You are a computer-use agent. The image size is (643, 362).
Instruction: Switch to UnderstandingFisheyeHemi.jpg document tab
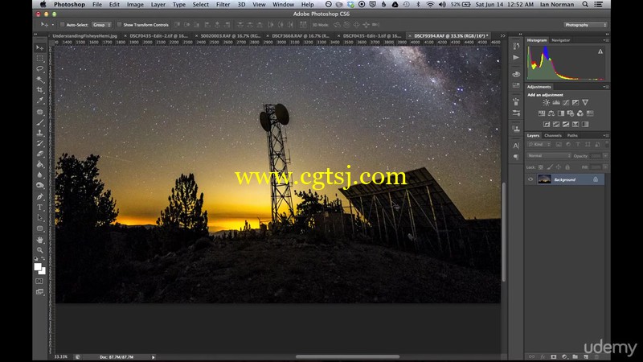(x=85, y=35)
